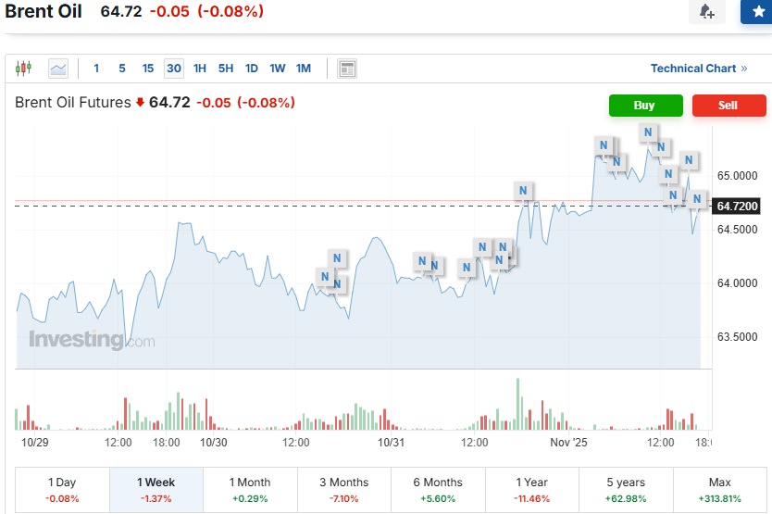Switch to the Max range tab
772x514 pixels.
[720, 490]
